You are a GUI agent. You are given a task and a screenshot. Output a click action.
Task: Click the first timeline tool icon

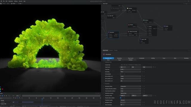pyautogui.click(x=14, y=98)
